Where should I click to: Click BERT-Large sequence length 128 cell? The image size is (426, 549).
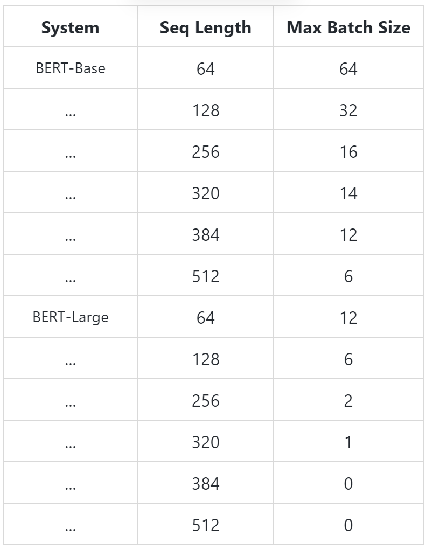pos(206,359)
